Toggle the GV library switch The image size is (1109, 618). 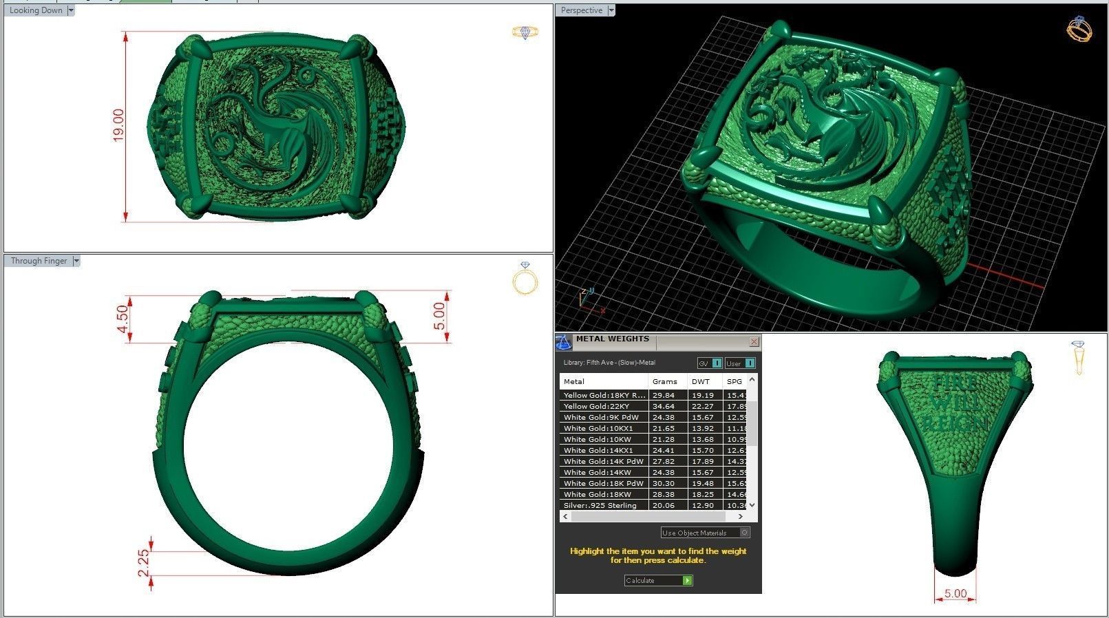(x=710, y=363)
